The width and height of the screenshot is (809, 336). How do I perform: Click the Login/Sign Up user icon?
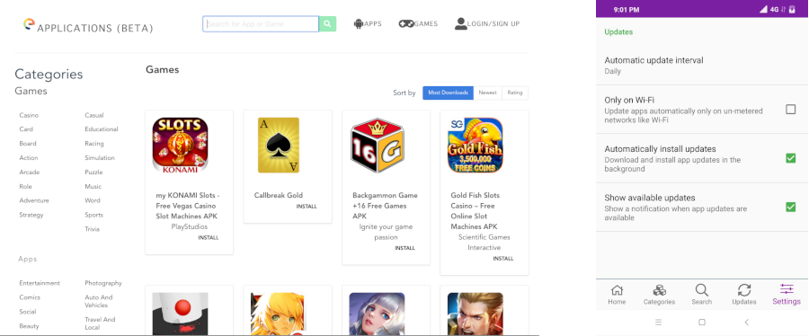tap(461, 23)
